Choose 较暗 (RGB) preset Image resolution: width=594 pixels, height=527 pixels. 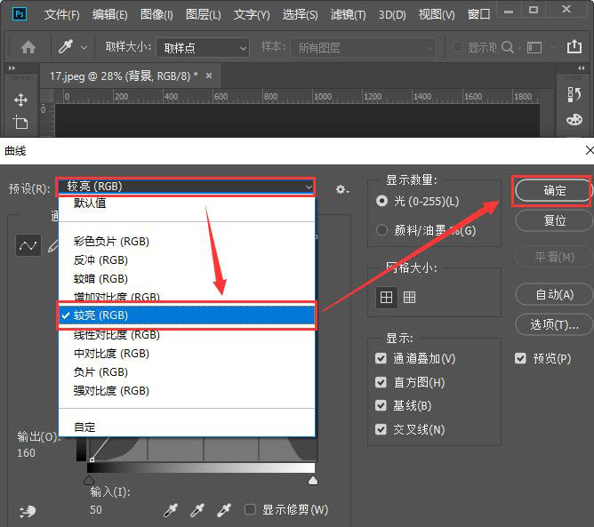[187, 279]
